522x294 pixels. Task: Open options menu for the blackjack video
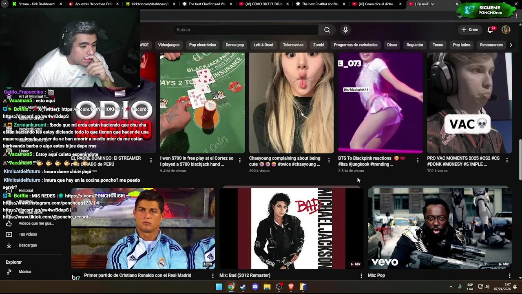pyautogui.click(x=240, y=160)
